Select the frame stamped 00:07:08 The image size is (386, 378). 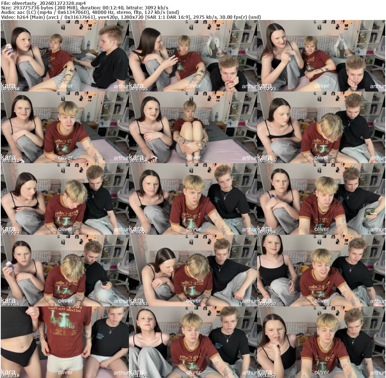(321, 199)
